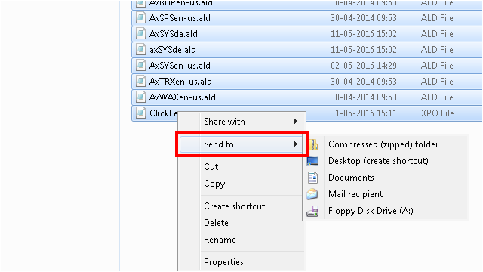The width and height of the screenshot is (483, 272).
Task: Open the Send to menu entry
Action: [241, 144]
